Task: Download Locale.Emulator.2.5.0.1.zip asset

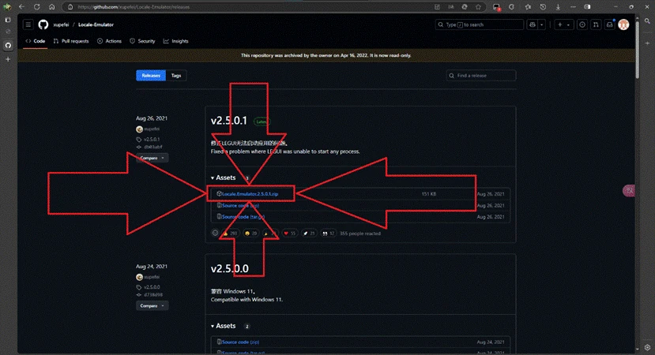Action: (x=250, y=194)
